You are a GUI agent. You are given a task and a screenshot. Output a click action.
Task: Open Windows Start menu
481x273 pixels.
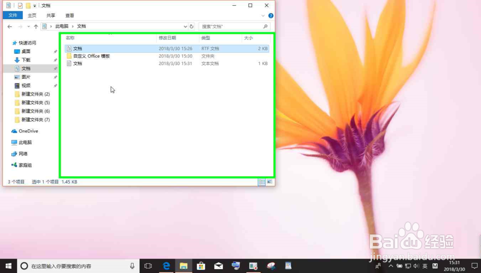[8, 266]
